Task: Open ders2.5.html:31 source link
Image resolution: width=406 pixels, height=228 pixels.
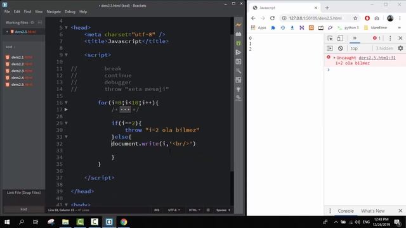Action: tap(377, 58)
